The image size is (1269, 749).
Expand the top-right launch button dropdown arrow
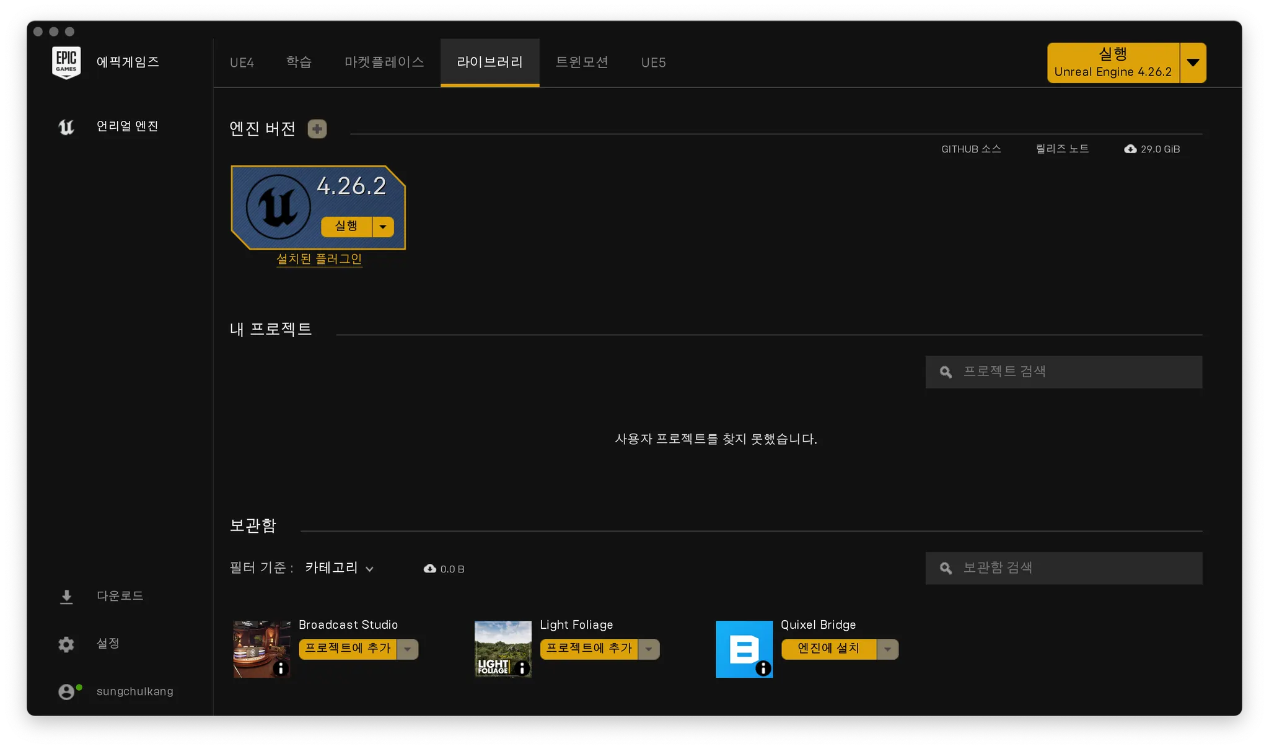[1193, 63]
